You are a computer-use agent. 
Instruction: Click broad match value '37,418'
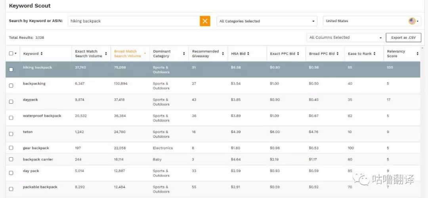[x=119, y=99]
